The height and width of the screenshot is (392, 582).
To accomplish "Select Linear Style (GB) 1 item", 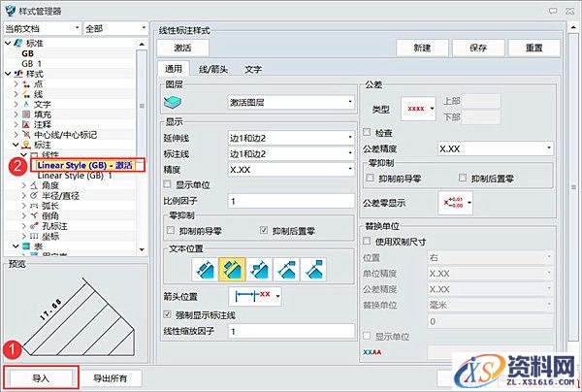I will coord(75,176).
